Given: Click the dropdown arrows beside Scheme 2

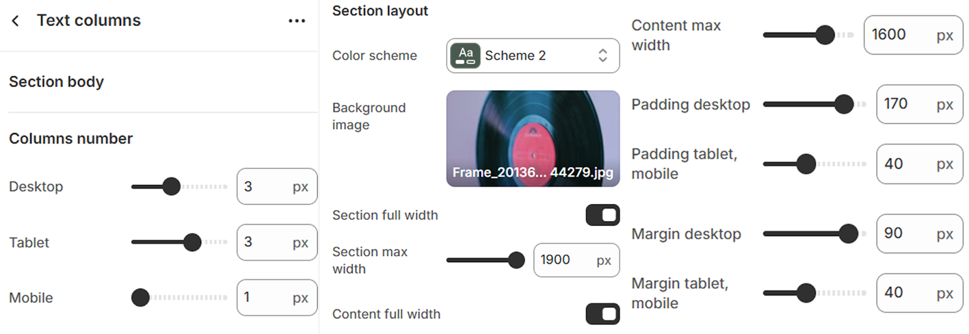Looking at the screenshot, I should (x=603, y=56).
